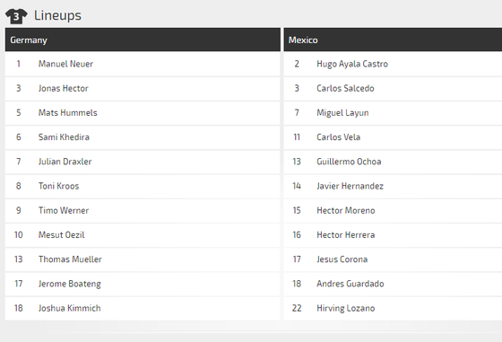Select Julian Draxler from Germany list
Screen dimensions: 502x342
click(65, 162)
